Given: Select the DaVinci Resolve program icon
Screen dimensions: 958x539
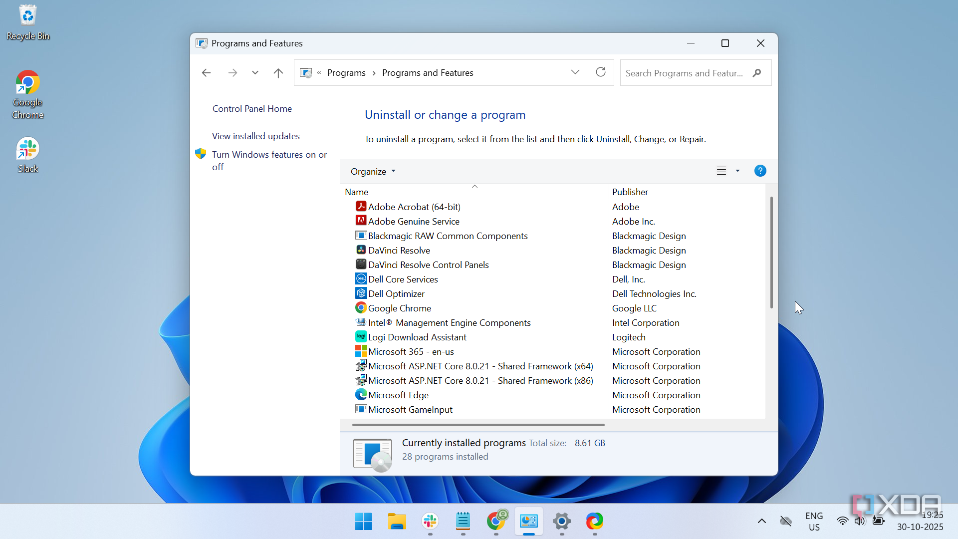Looking at the screenshot, I should coord(361,250).
